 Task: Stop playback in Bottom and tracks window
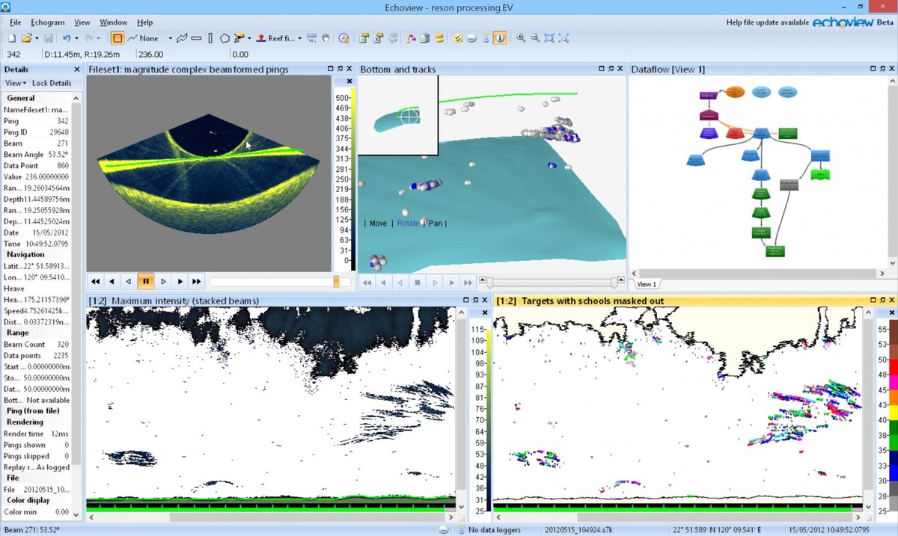pyautogui.click(x=418, y=283)
